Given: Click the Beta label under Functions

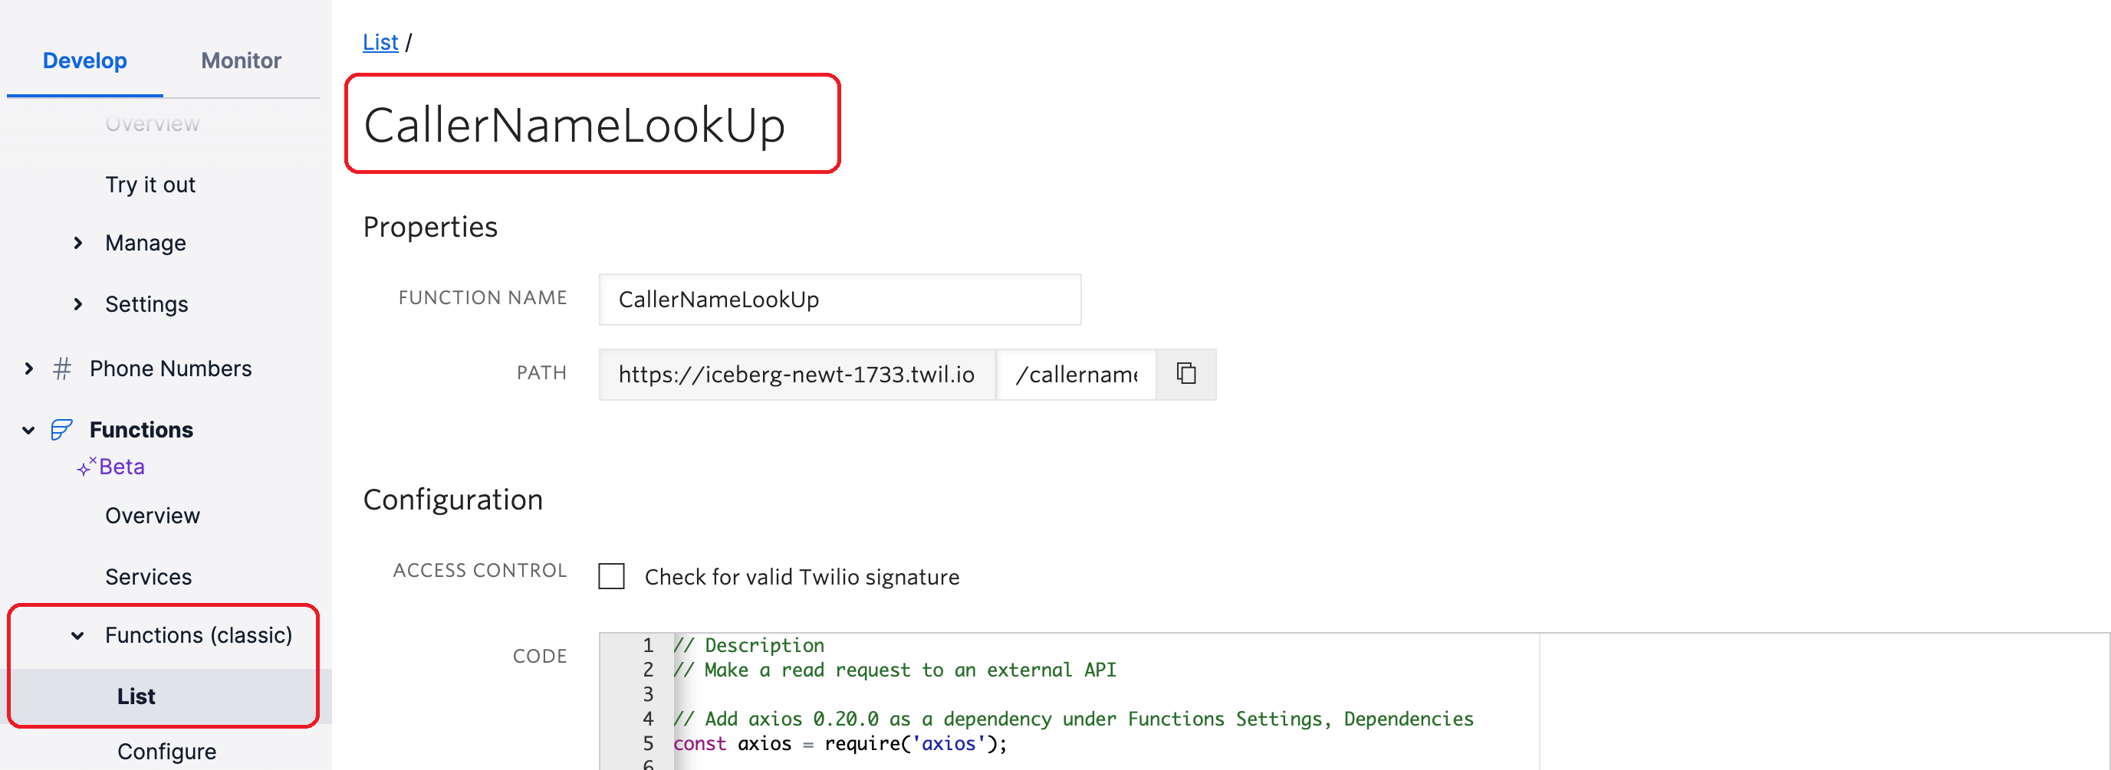Looking at the screenshot, I should [121, 467].
